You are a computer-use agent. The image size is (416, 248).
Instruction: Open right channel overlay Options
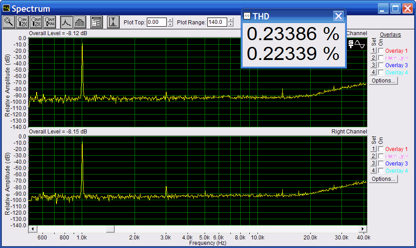(x=383, y=179)
